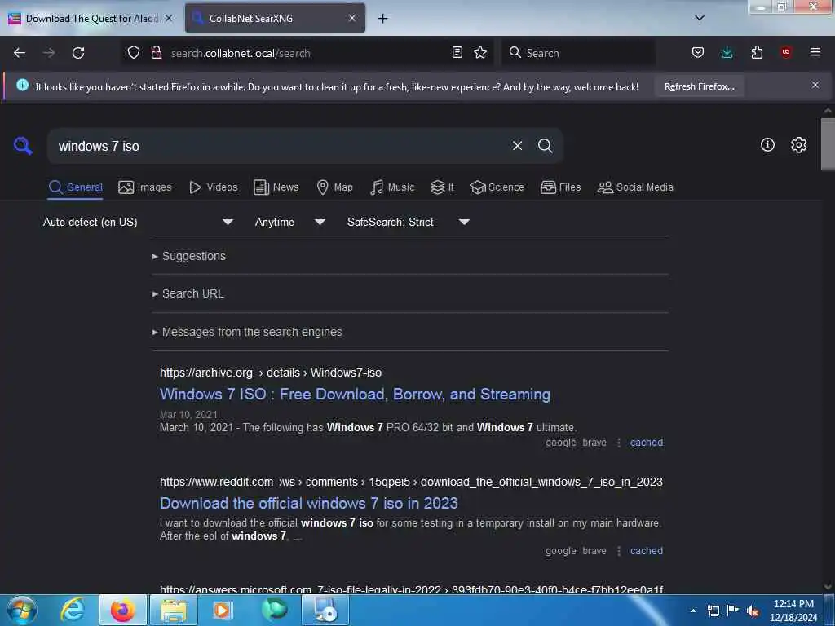Select the General category tab
The image size is (835, 626).
pyautogui.click(x=75, y=187)
